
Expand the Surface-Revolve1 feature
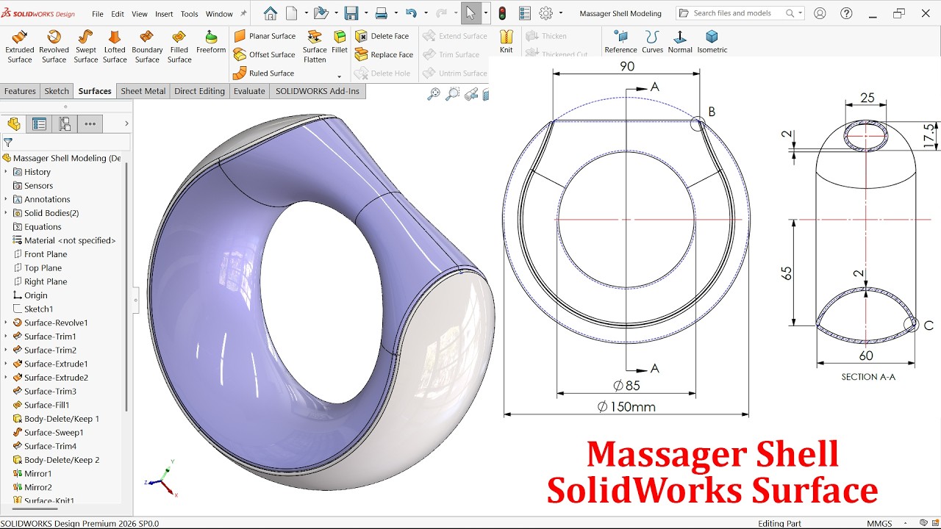coord(6,323)
